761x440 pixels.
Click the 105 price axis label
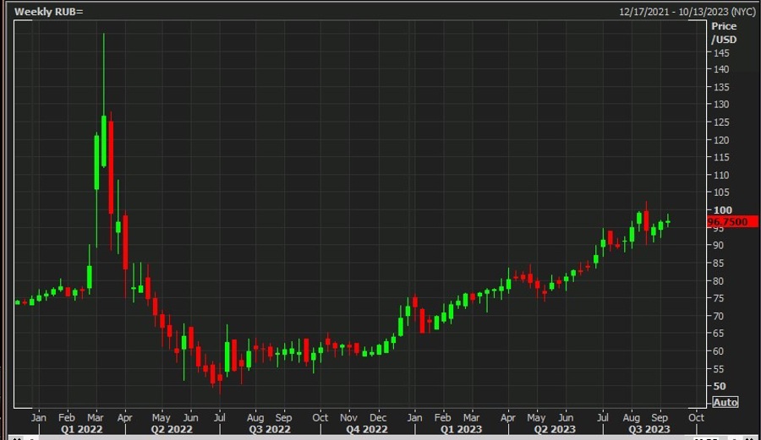720,193
